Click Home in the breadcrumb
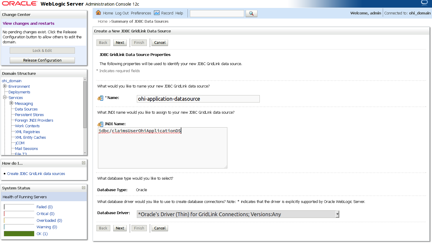 point(103,22)
